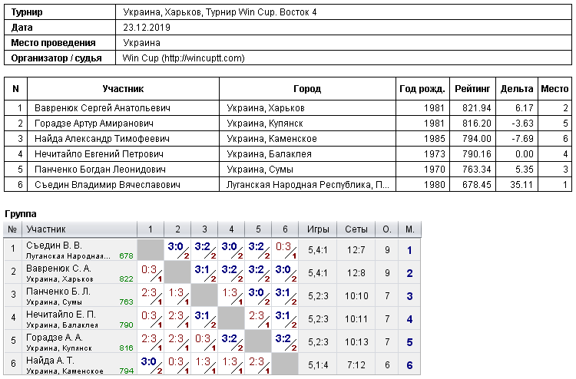
Task: Click the 'Турнир' row label
Action: pyautogui.click(x=27, y=12)
